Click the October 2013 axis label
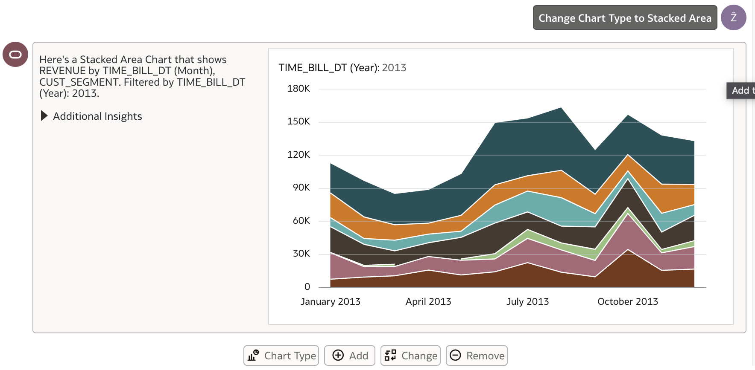 click(628, 302)
